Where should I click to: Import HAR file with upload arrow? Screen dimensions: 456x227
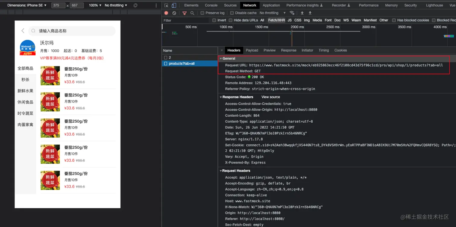click(302, 13)
